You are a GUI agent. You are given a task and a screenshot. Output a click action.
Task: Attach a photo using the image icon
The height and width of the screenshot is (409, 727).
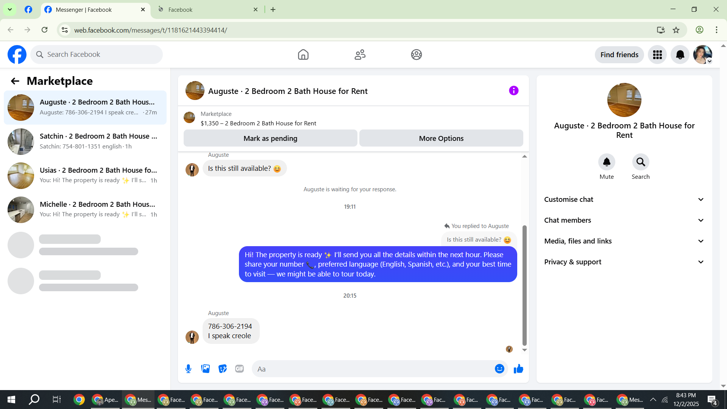[205, 369]
